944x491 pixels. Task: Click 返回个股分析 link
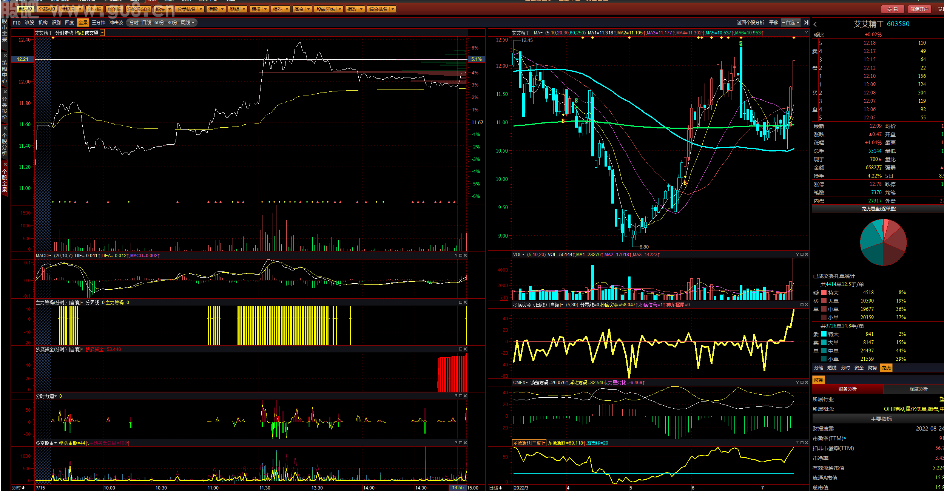[x=750, y=23]
